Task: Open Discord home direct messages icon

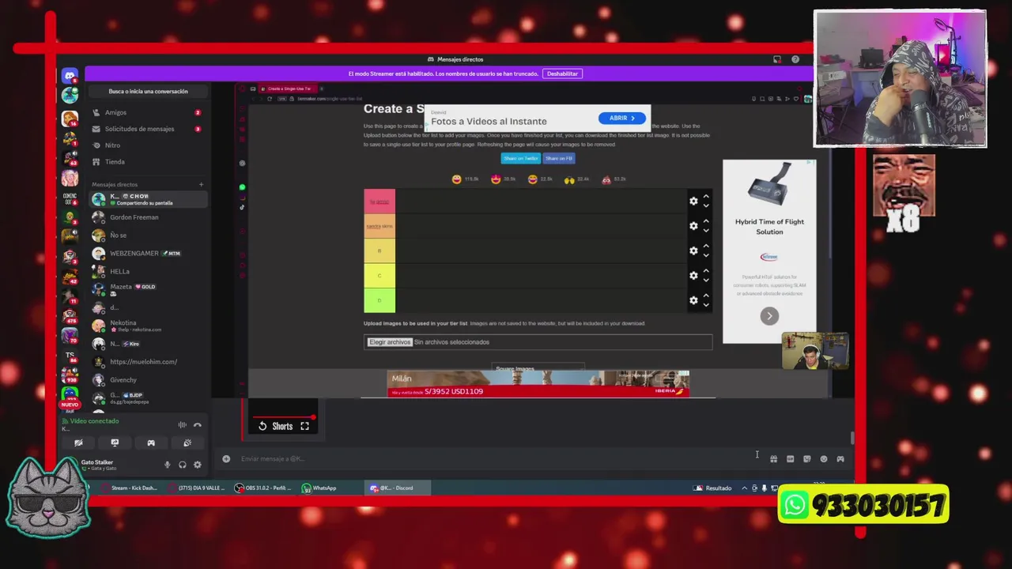Action: [x=70, y=76]
